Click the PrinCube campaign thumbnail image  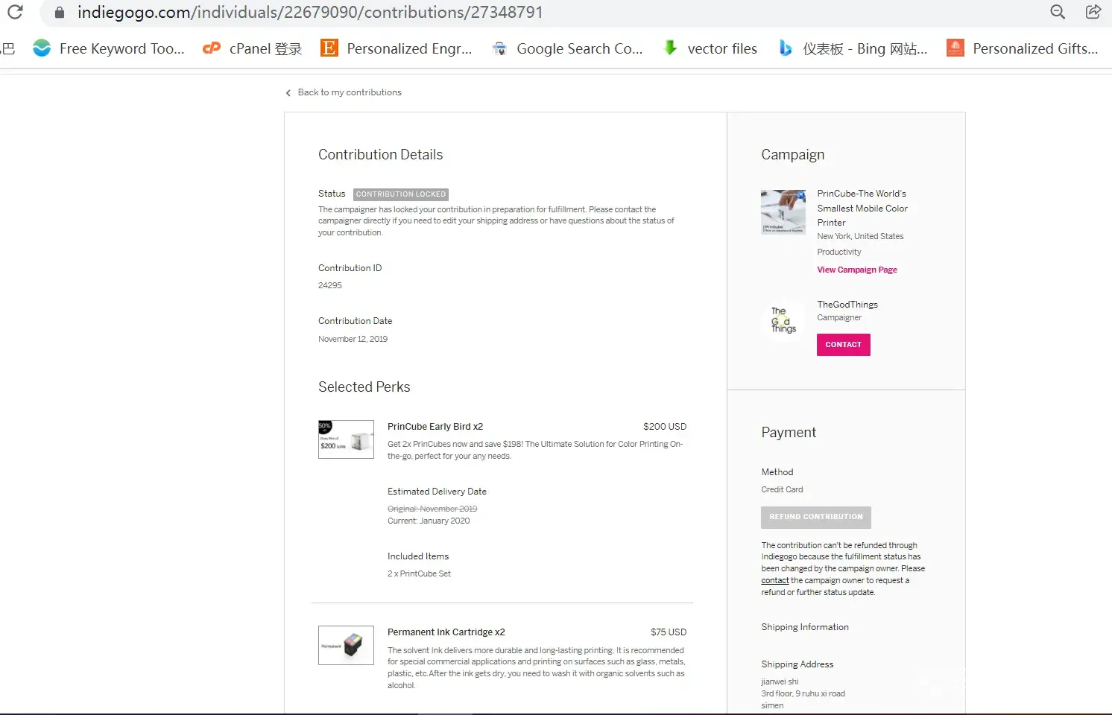[x=783, y=212]
